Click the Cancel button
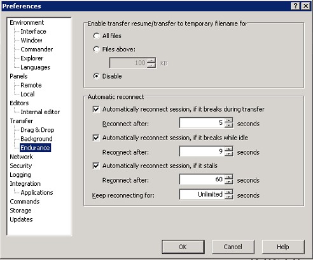 click(x=233, y=247)
